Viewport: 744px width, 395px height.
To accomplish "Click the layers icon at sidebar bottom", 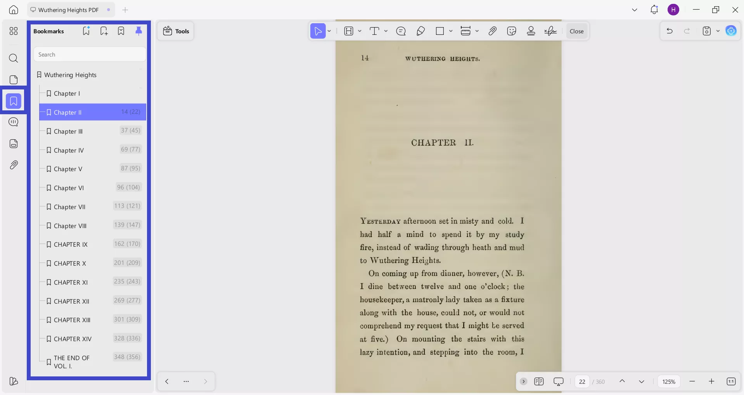I will tap(14, 381).
